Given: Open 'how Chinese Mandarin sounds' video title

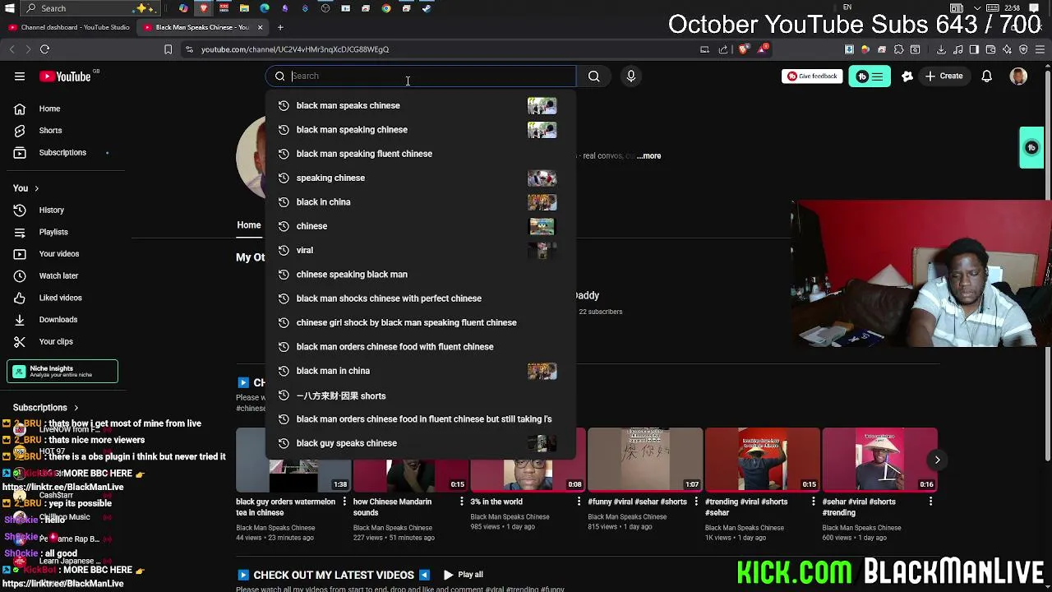Looking at the screenshot, I should pyautogui.click(x=391, y=506).
